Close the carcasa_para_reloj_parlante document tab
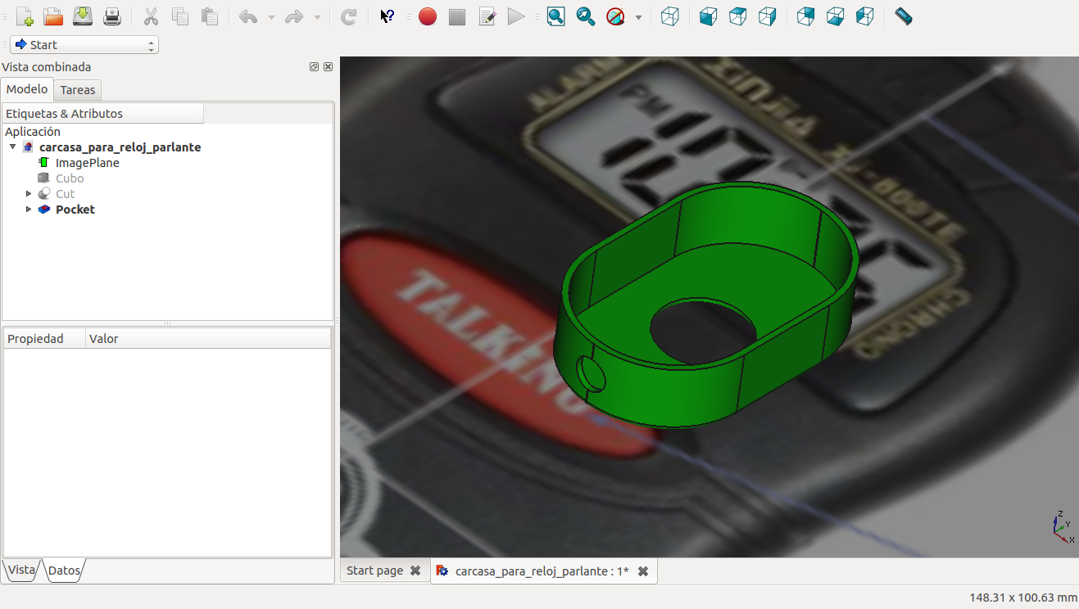Screen dimensions: 1079x609 (x=643, y=571)
